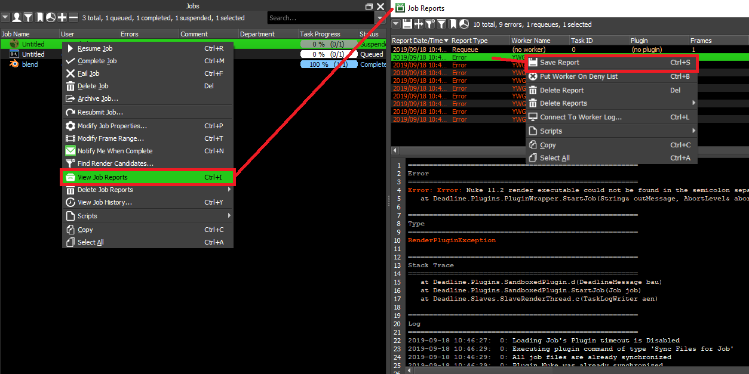Image resolution: width=749 pixels, height=374 pixels.
Task: Click the minus icon in Jobs toolbar
Action: point(73,18)
